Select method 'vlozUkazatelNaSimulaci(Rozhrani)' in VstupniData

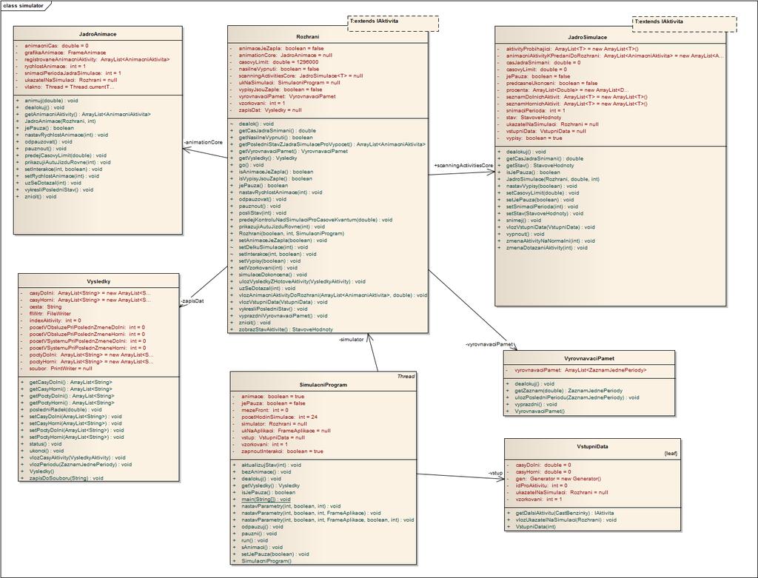566,520
